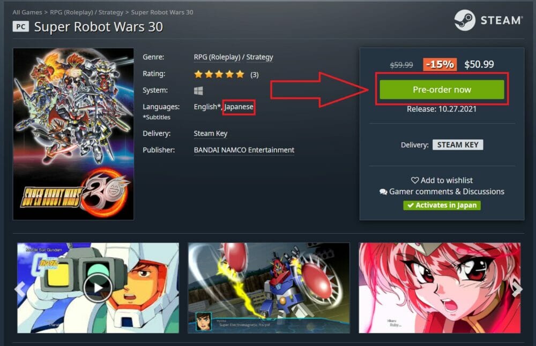Open the RPG (Roleplay) genre link
This screenshot has width=536, height=346.
point(217,57)
